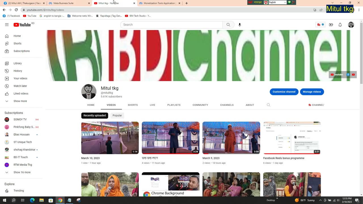Click the YouTube logo
The height and width of the screenshot is (204, 363).
[x=22, y=25]
